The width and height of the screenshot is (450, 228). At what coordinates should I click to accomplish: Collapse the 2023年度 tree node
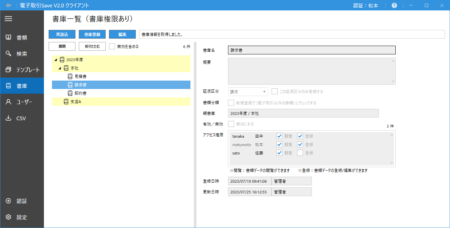click(x=56, y=60)
